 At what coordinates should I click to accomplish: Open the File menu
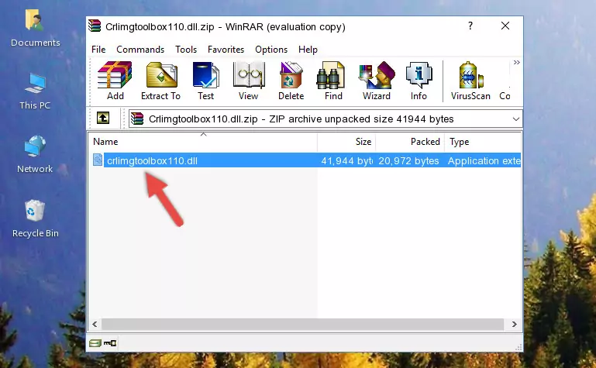[x=98, y=50]
